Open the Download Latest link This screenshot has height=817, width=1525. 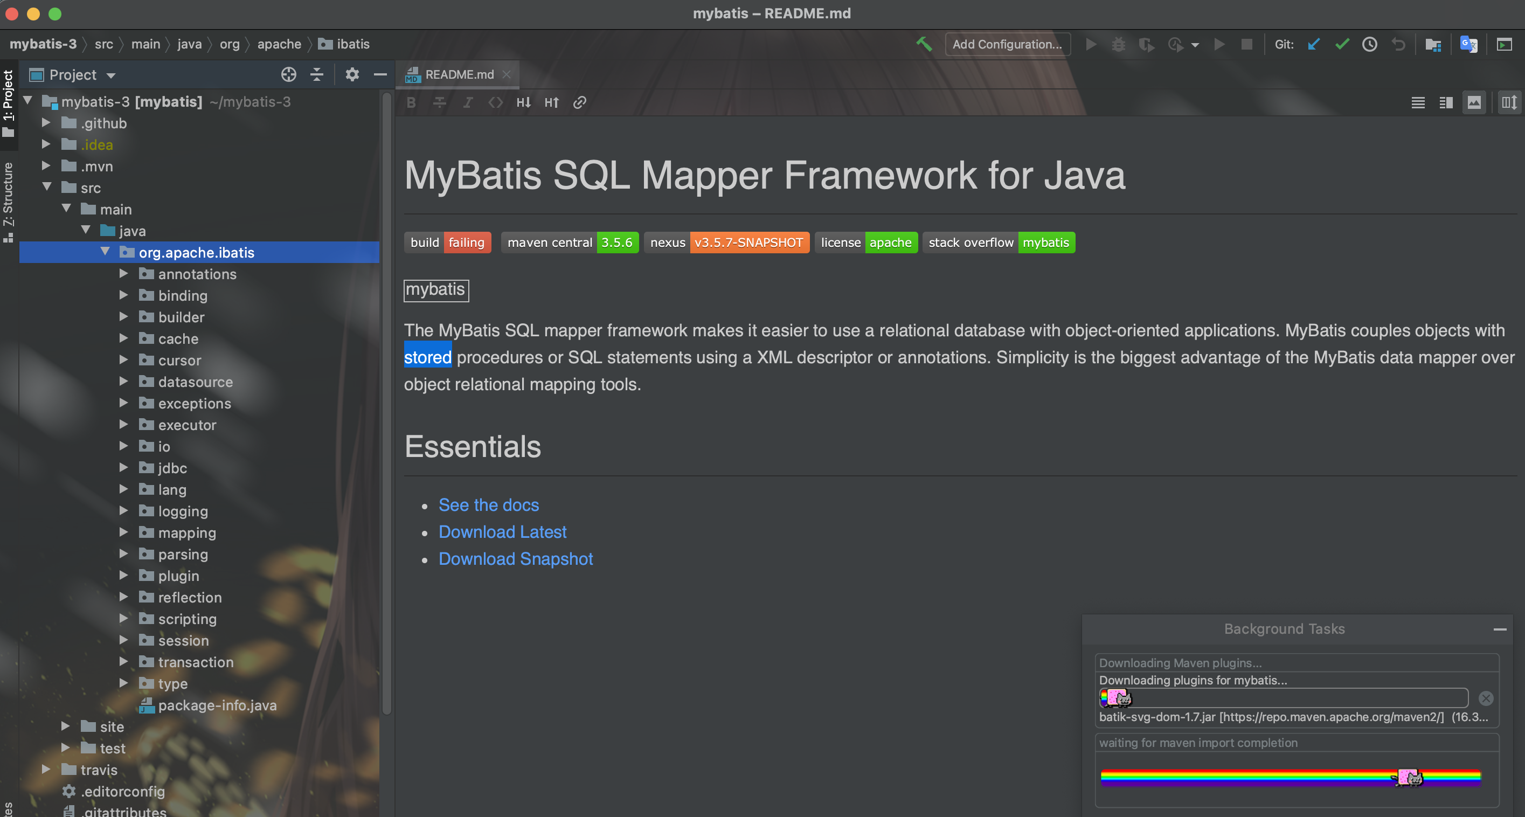tap(502, 531)
